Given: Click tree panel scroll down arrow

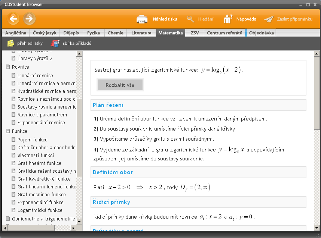Looking at the screenshot, I should (x=79, y=222).
